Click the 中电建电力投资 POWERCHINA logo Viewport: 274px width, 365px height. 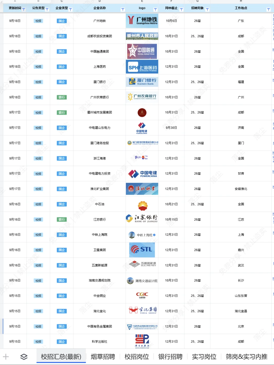pos(143,174)
